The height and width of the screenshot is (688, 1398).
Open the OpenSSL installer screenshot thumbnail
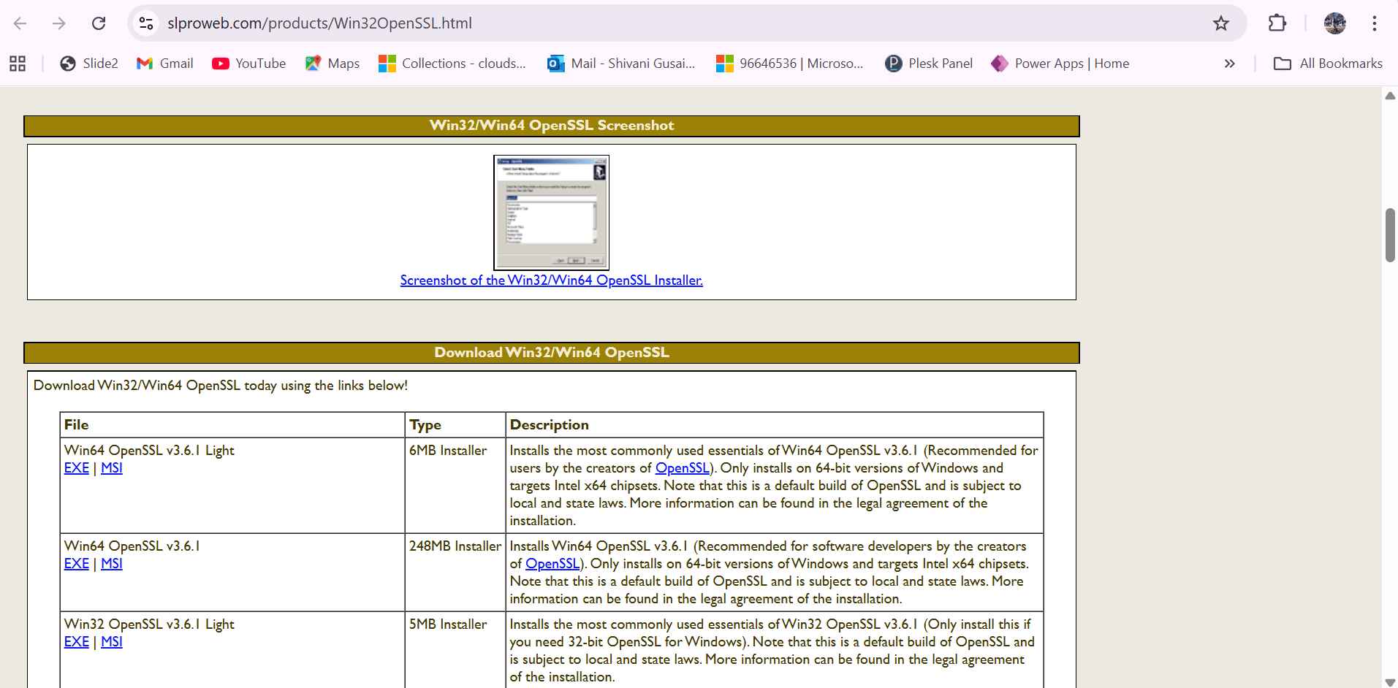(x=551, y=213)
